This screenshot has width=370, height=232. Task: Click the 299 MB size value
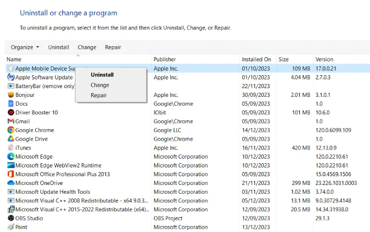click(x=301, y=183)
